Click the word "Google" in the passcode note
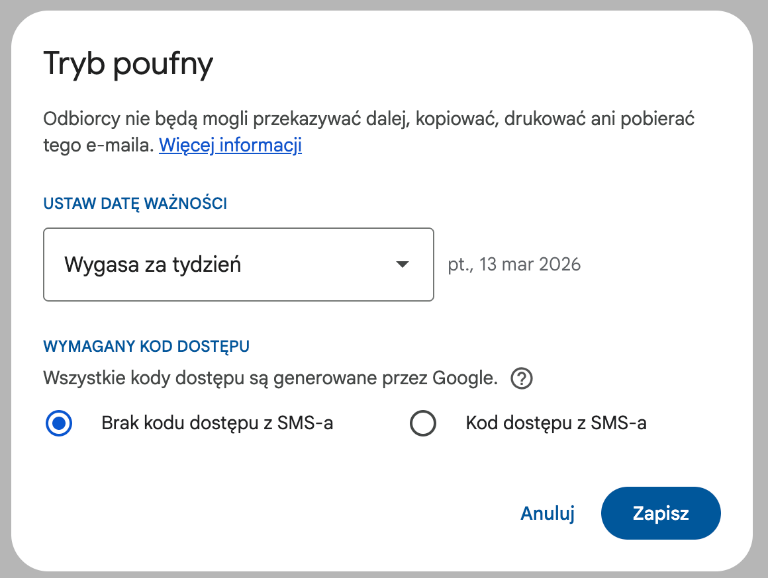Image resolution: width=768 pixels, height=578 pixels. (x=463, y=379)
